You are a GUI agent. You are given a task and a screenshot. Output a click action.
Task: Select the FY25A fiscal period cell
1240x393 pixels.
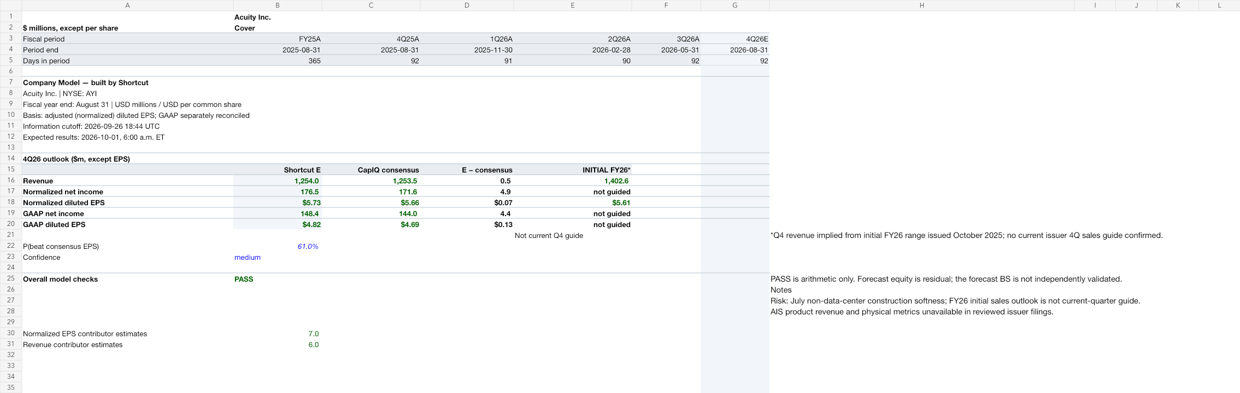(278, 39)
